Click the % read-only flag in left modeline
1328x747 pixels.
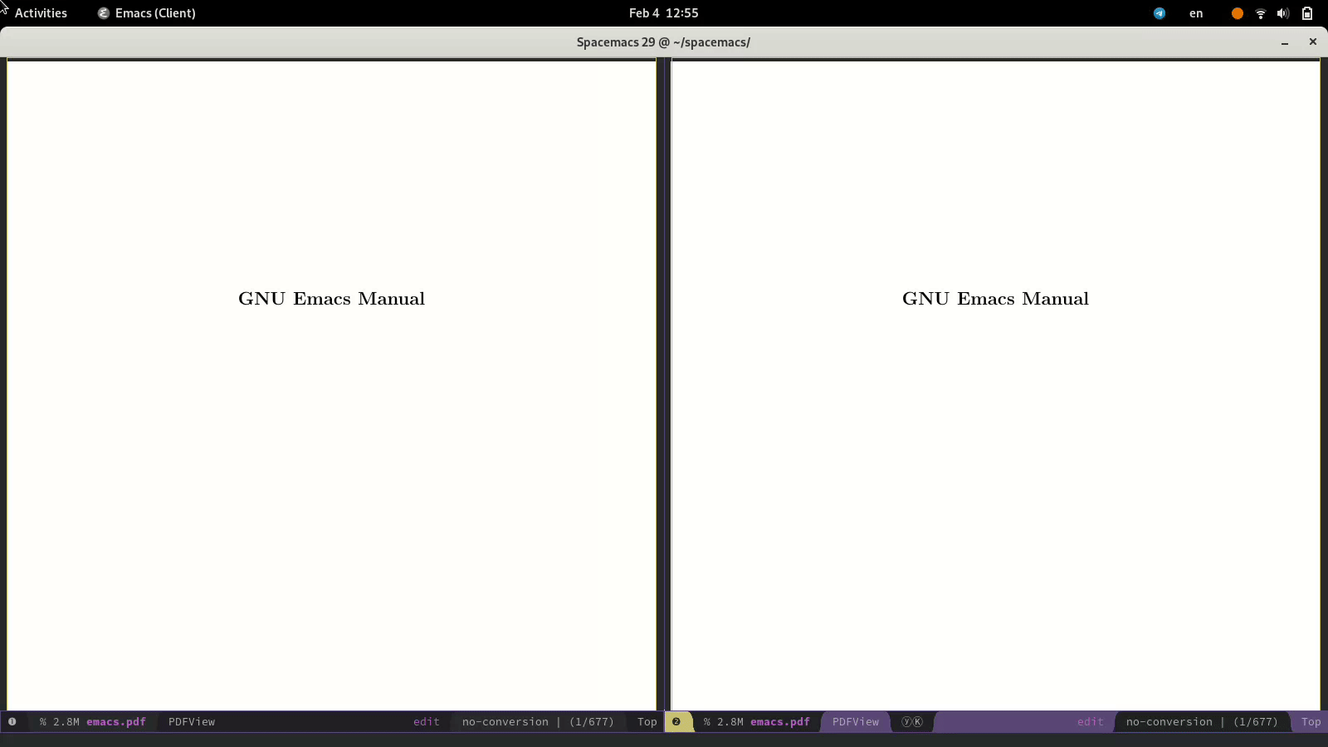point(43,722)
